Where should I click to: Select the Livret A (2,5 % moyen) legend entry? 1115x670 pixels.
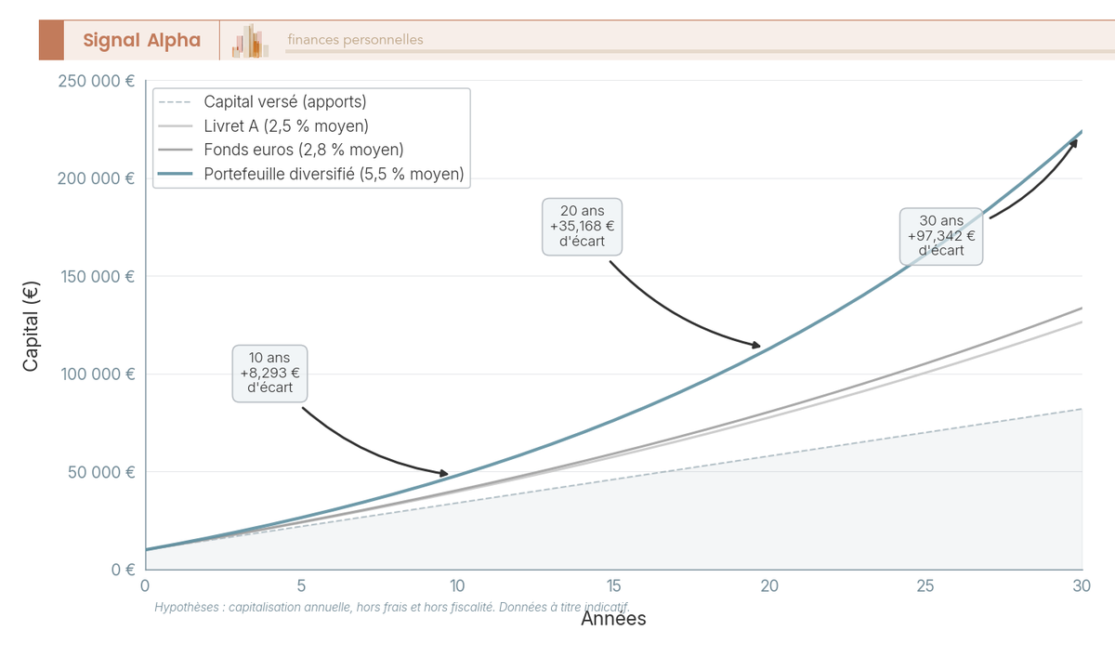264,125
